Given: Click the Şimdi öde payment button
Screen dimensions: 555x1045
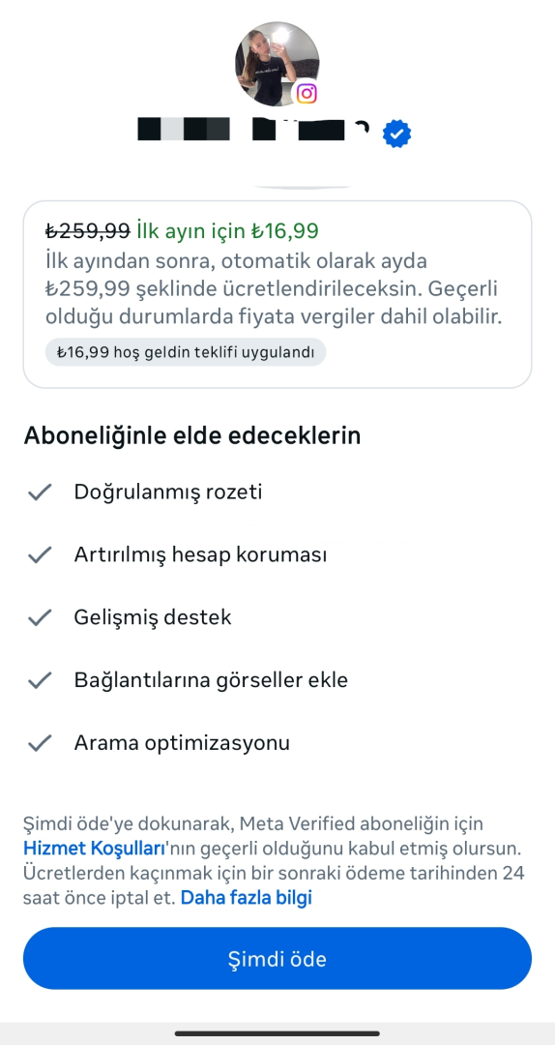Looking at the screenshot, I should (277, 959).
